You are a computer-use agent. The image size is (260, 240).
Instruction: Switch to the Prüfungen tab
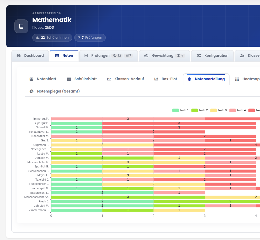tap(109, 56)
